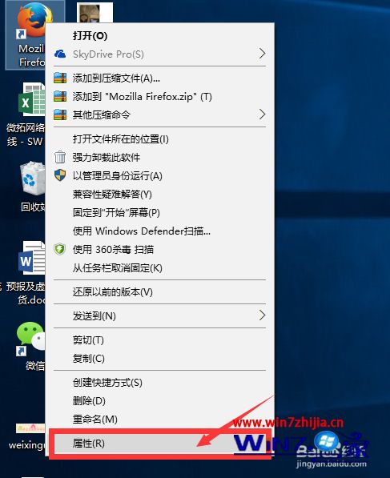The width and height of the screenshot is (390, 478).
Task: Click the weixing file name label
Action: pos(27,445)
